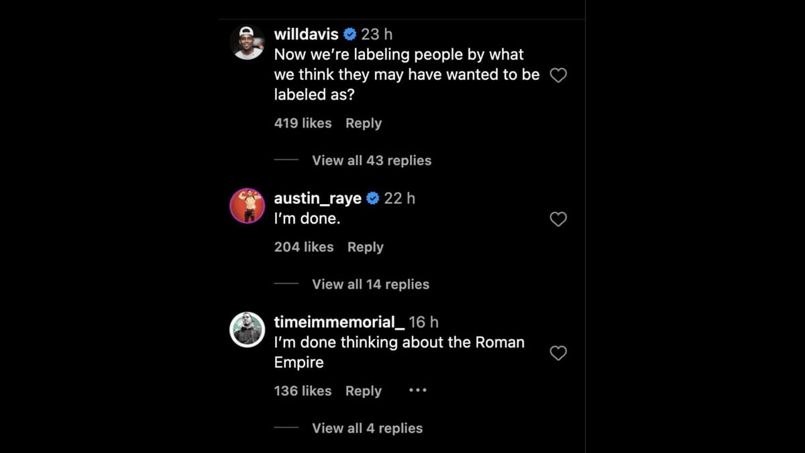Click willdavis verified badge
The height and width of the screenshot is (453, 805).
click(350, 34)
